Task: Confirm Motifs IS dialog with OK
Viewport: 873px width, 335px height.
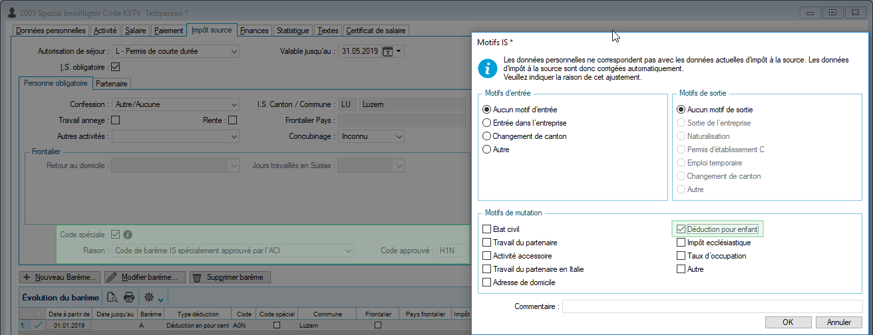Action: click(787, 322)
